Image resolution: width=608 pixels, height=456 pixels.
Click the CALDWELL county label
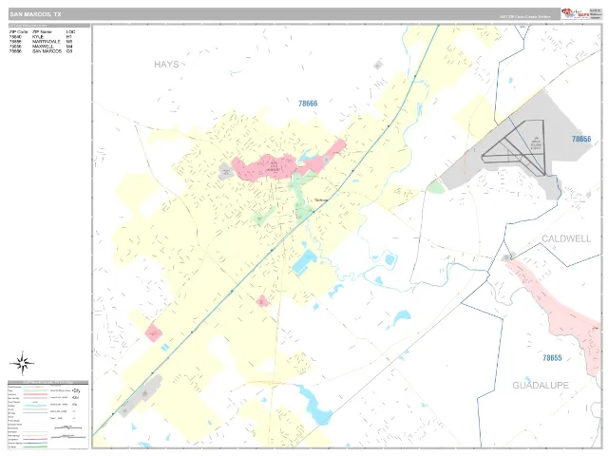pyautogui.click(x=566, y=238)
